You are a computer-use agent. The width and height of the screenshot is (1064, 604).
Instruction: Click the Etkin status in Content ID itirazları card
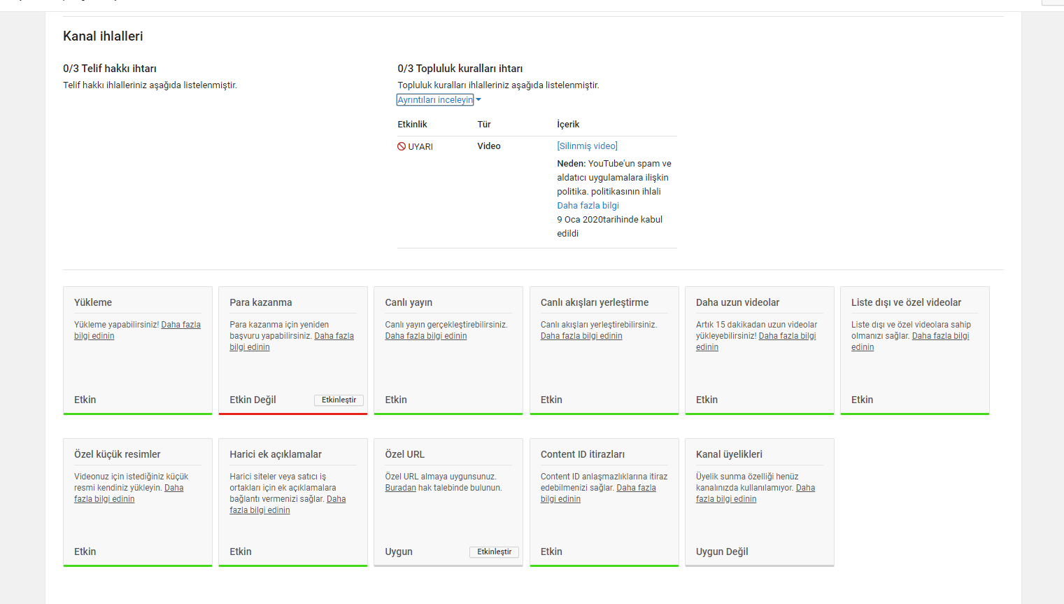click(x=551, y=552)
